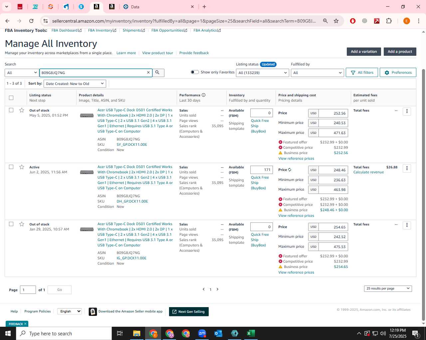
Task: Click the minimum price field showing 240.53
Action: (x=333, y=123)
